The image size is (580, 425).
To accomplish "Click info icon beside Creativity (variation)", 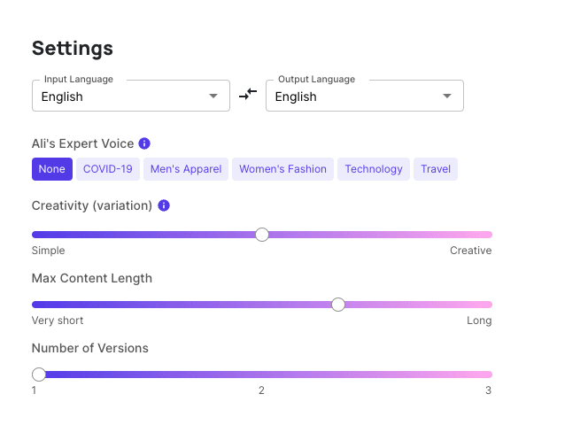I will coord(164,205).
